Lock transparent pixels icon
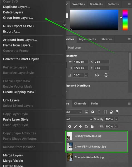 tap(69, 126)
